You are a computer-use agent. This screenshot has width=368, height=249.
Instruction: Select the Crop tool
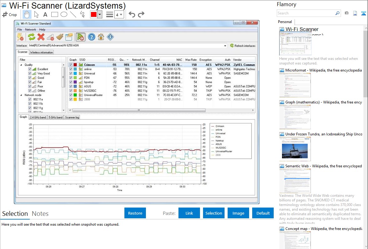[10, 14]
